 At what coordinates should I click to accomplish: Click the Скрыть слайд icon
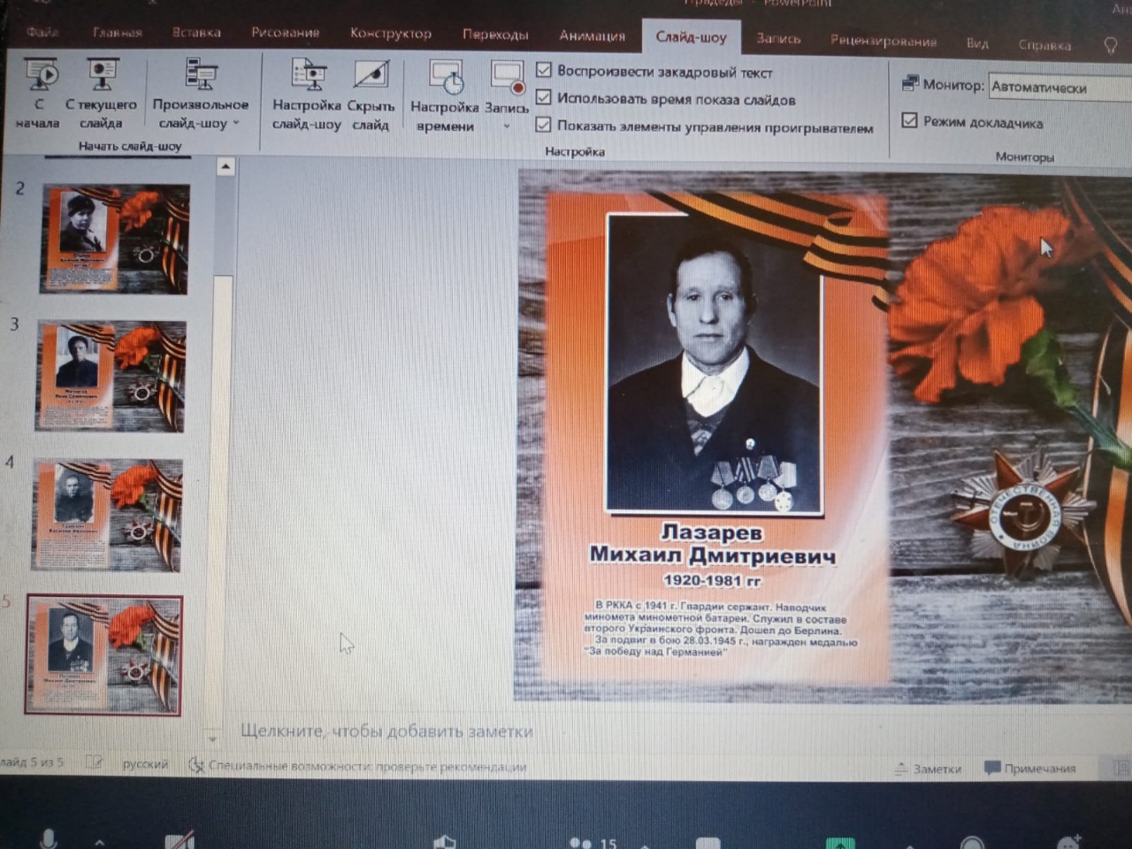[x=371, y=76]
